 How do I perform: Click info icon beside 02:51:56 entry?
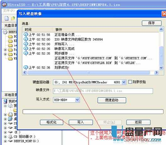point(26,35)
